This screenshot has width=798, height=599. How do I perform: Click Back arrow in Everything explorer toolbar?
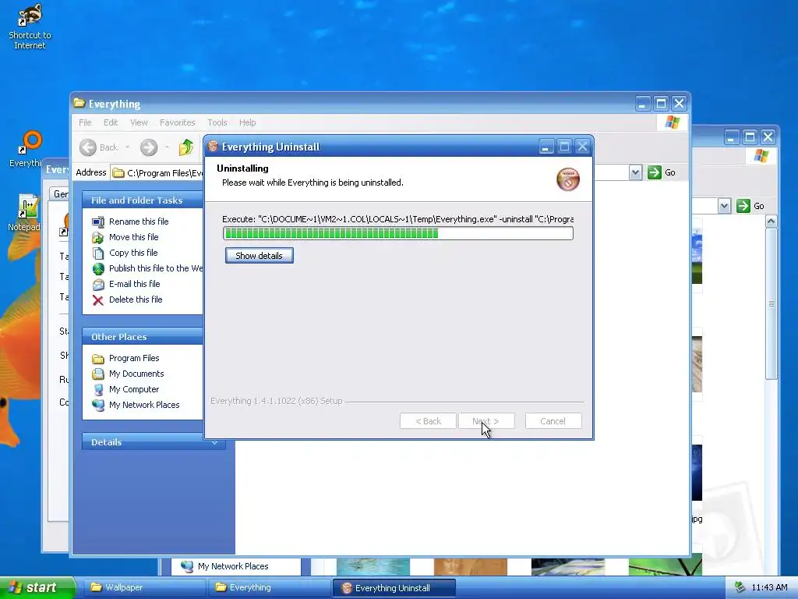pyautogui.click(x=88, y=147)
